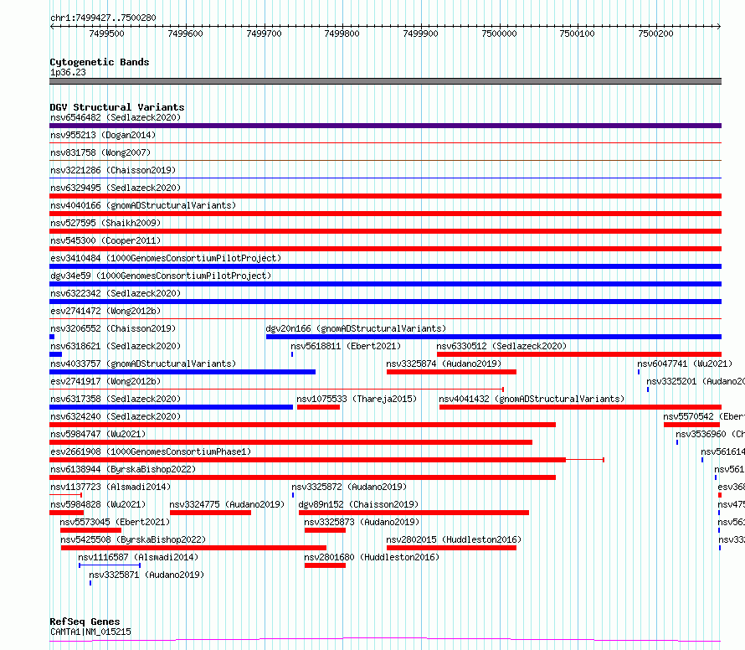Image resolution: width=745 pixels, height=650 pixels.
Task: Click ruler position 7500000
Action: point(500,34)
